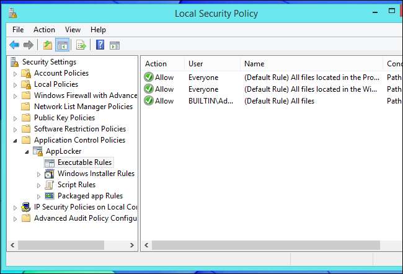
Task: Click the Public Key Policies folder icon
Action: [x=25, y=118]
